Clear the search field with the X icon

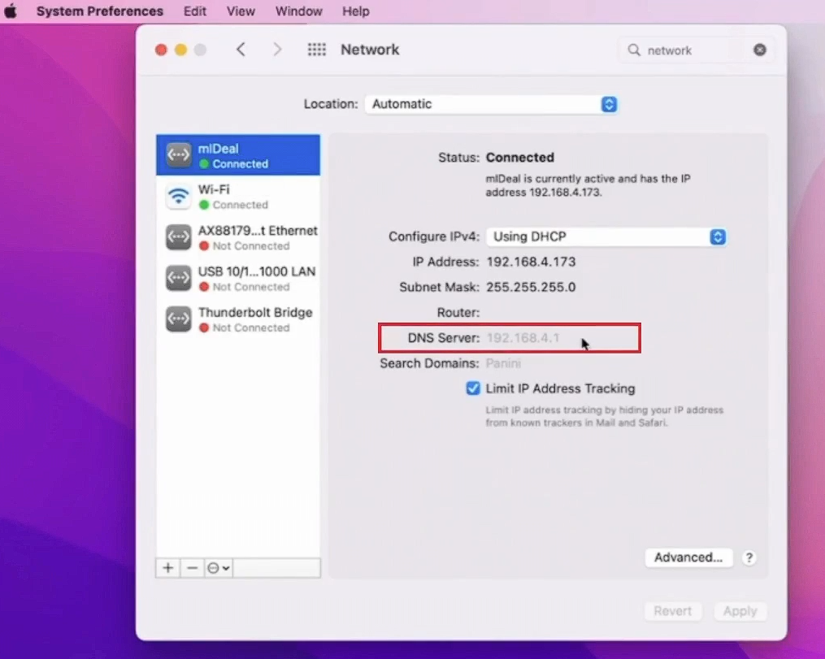coord(759,50)
